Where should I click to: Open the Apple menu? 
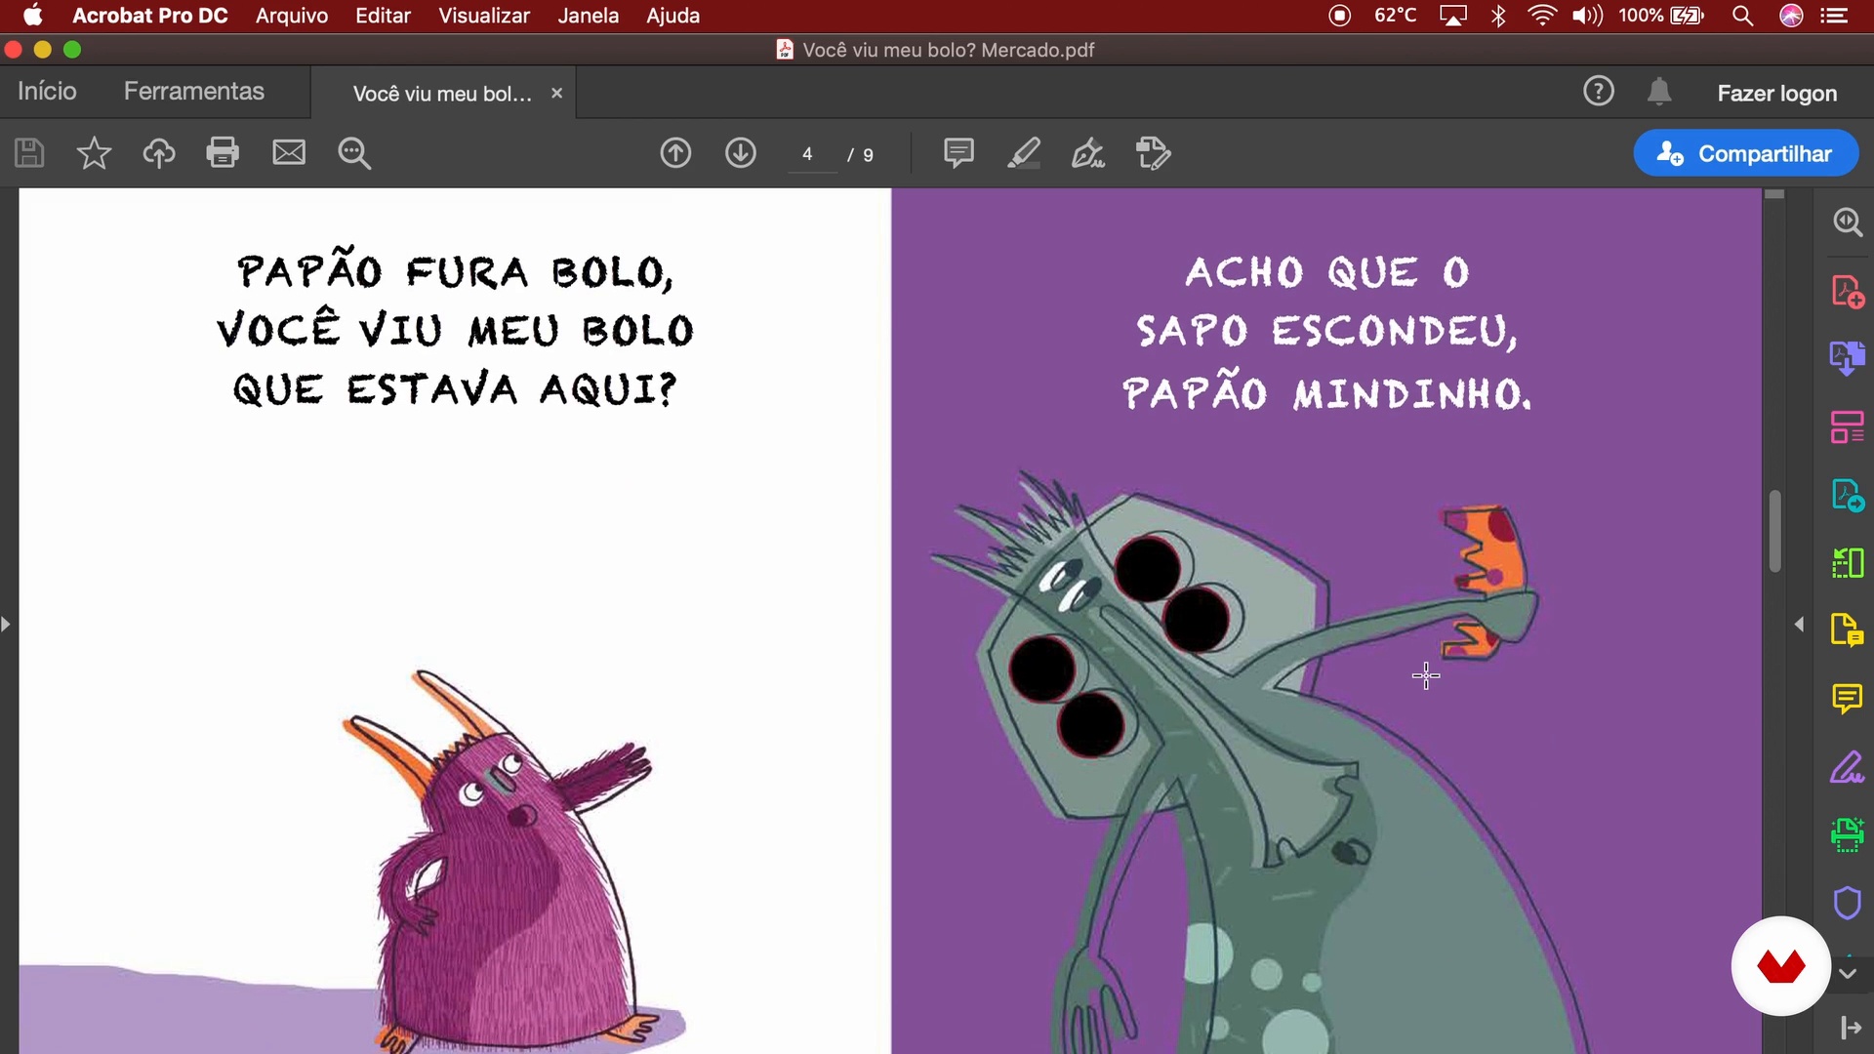pyautogui.click(x=33, y=16)
